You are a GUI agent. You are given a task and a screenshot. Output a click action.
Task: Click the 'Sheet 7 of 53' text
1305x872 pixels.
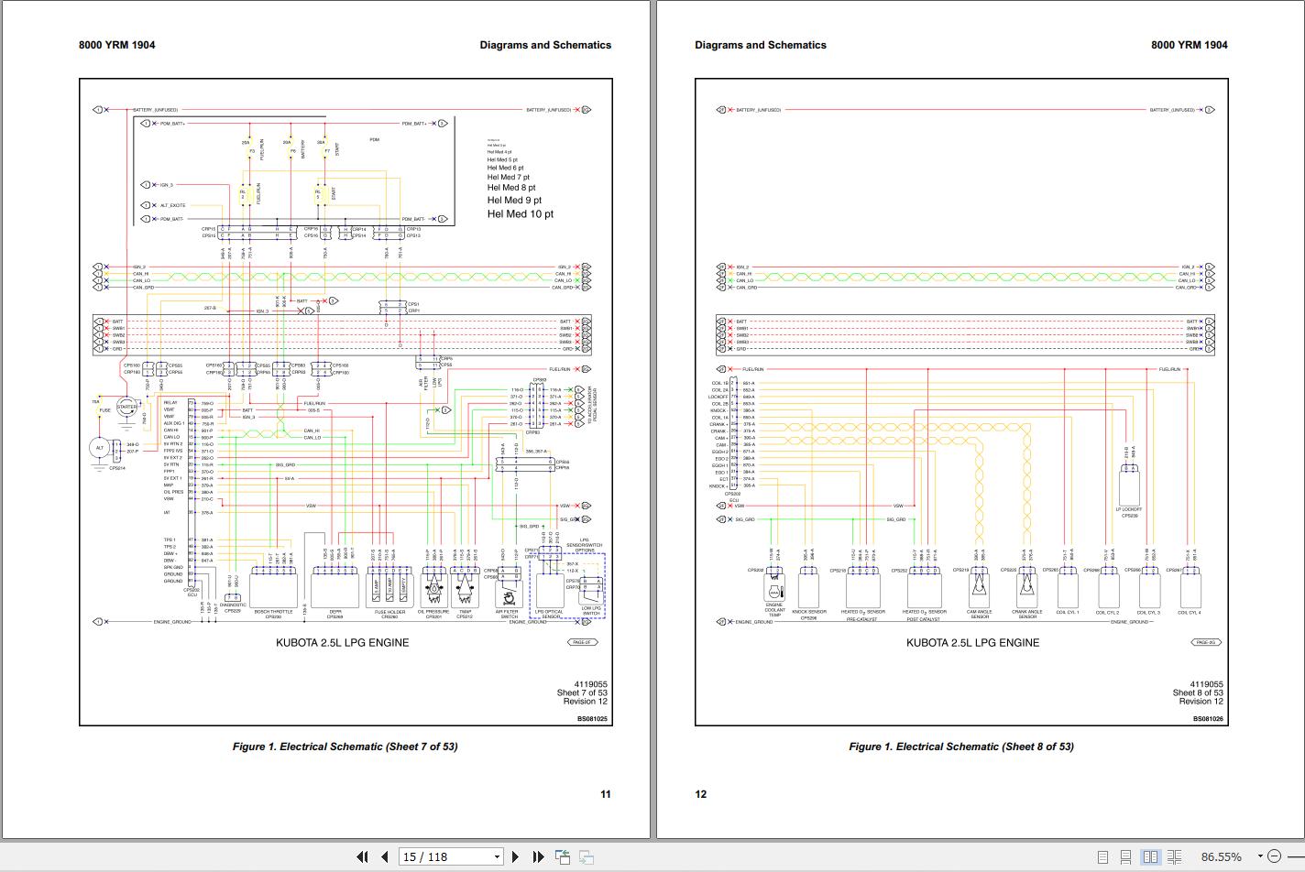(582, 693)
